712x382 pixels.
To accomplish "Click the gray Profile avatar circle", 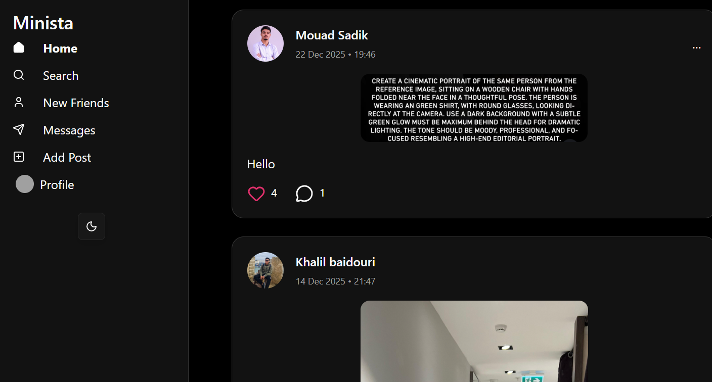I will tap(25, 184).
